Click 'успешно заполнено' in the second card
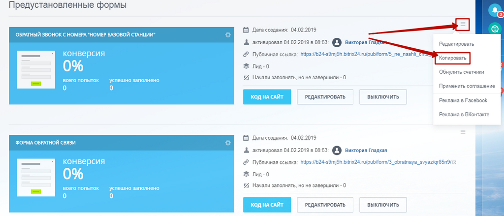Viewport: 504px width, 216px height. click(134, 188)
